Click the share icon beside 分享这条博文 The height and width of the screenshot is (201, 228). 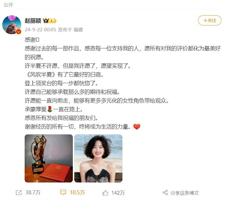(165, 193)
